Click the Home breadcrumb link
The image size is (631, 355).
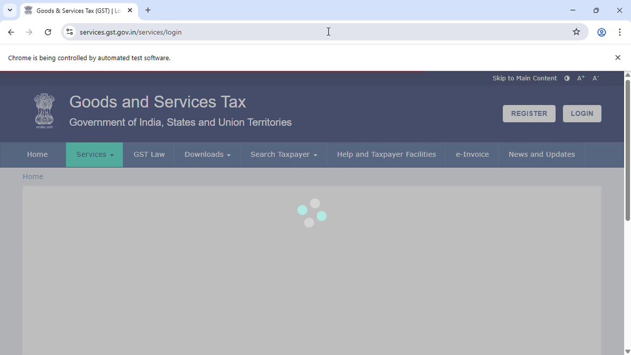click(x=33, y=177)
